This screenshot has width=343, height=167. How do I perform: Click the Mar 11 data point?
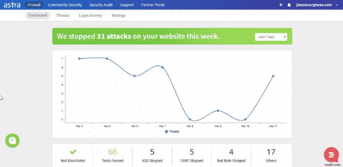pos(273,76)
